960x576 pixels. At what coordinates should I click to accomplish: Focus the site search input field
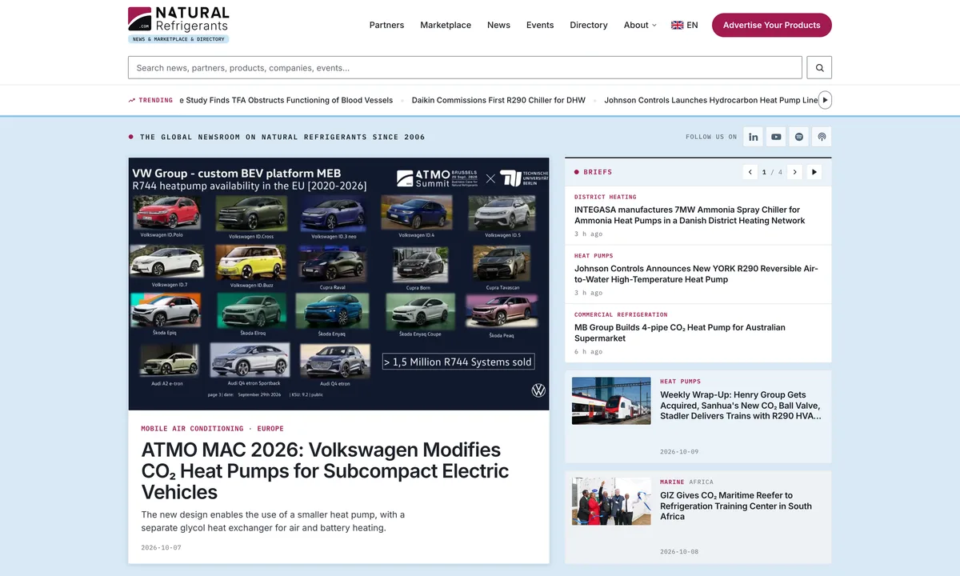click(465, 68)
